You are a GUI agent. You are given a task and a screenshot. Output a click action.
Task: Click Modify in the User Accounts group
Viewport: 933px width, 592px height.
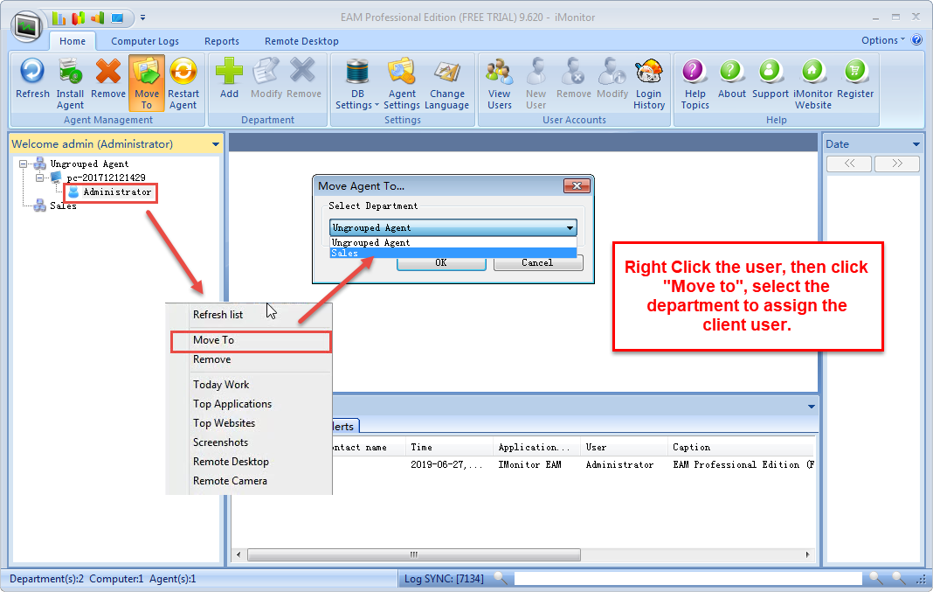coord(612,78)
